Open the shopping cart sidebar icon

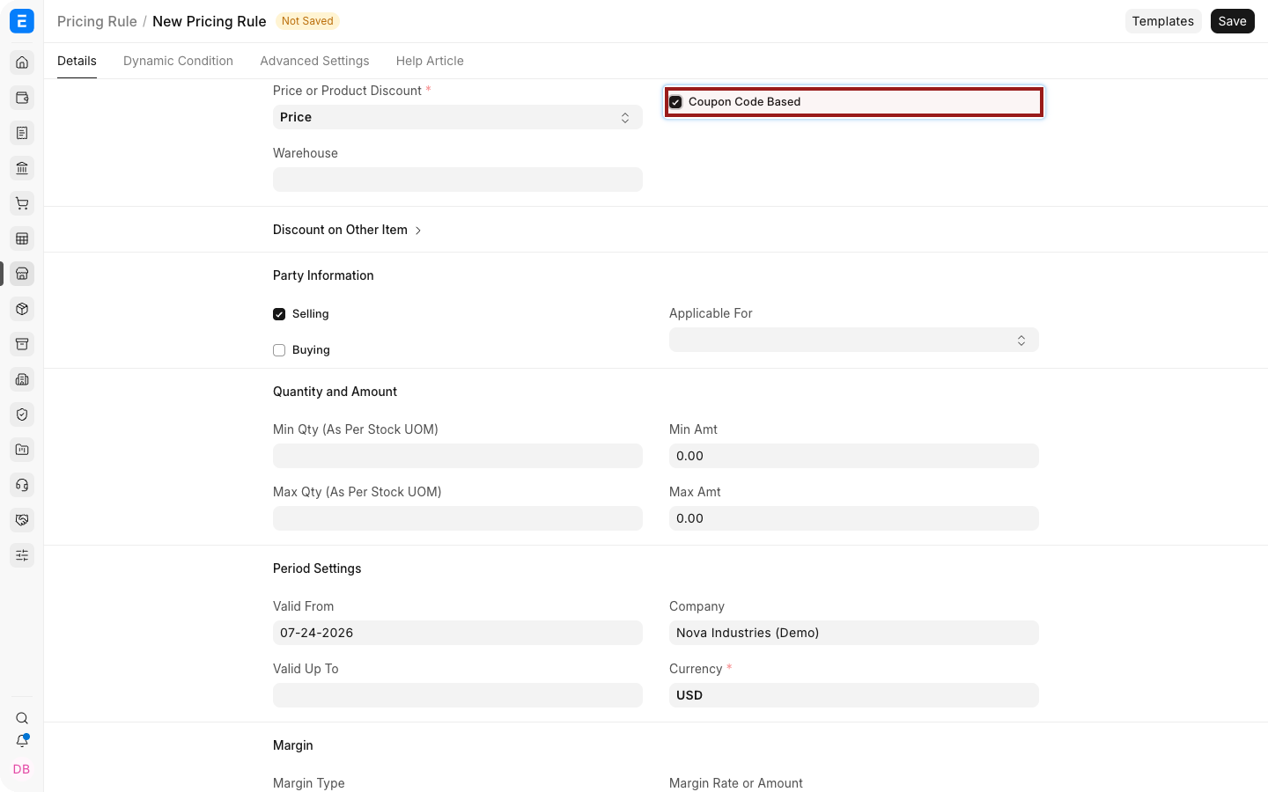(x=22, y=203)
